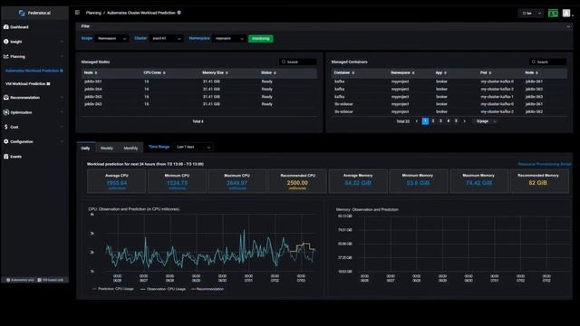The image size is (580, 326).
Task: Open the user avatar menu
Action: [566, 14]
